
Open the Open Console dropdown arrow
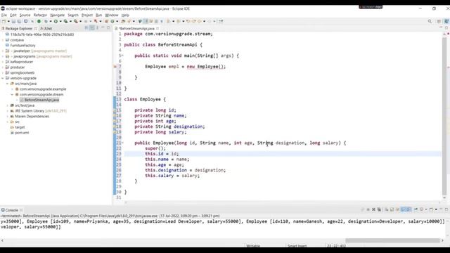pyautogui.click(x=436, y=209)
